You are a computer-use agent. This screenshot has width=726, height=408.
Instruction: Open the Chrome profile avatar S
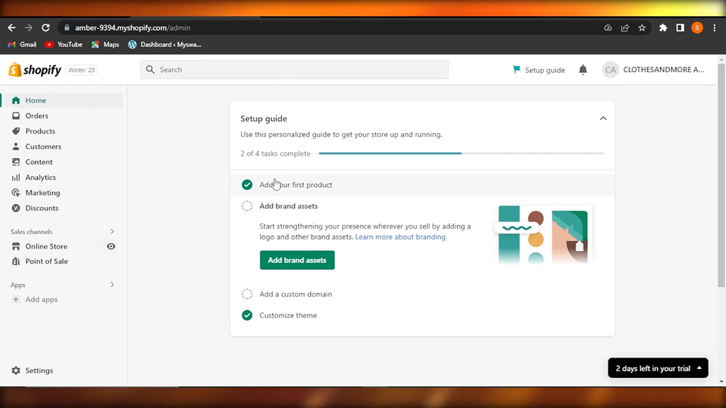[697, 28]
